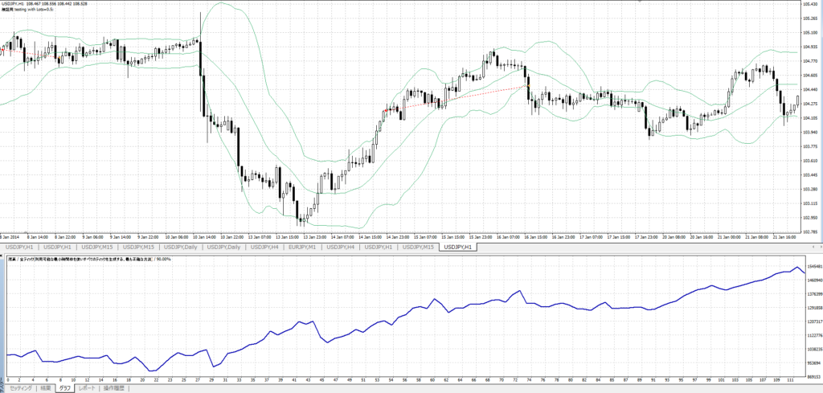The width and height of the screenshot is (823, 393).
Task: Select the グラフ graph tab
Action: (66, 388)
